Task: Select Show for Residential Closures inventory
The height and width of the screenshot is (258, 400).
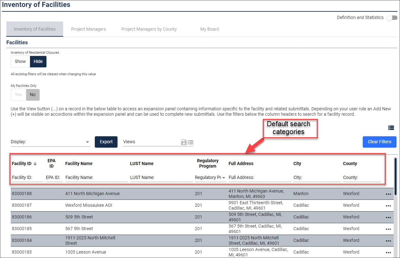Action: click(x=20, y=62)
